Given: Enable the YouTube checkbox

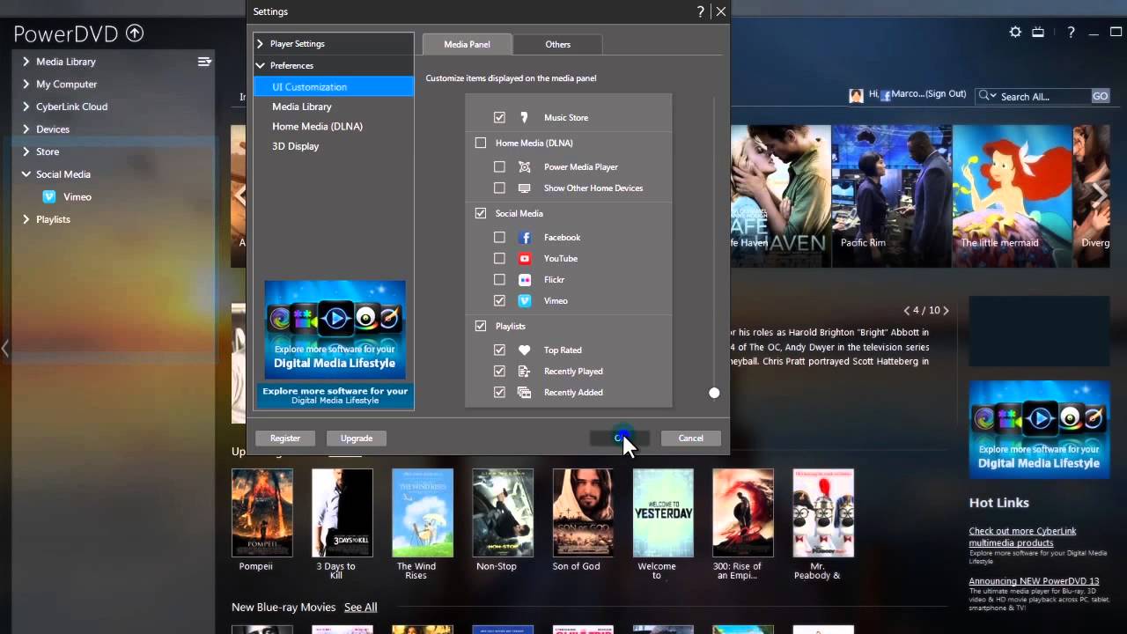Looking at the screenshot, I should (x=499, y=258).
